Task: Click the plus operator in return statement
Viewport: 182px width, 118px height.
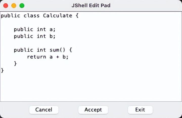Action: (57, 57)
